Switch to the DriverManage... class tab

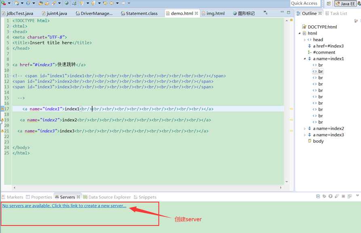(95, 13)
